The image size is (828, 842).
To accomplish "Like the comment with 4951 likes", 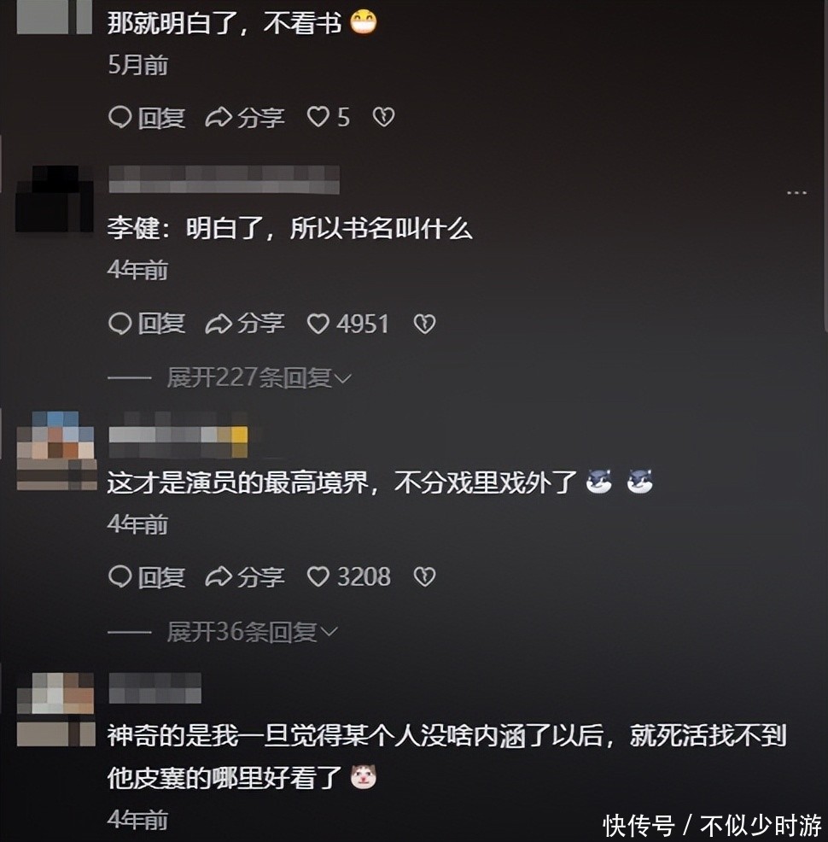I will pos(347,324).
